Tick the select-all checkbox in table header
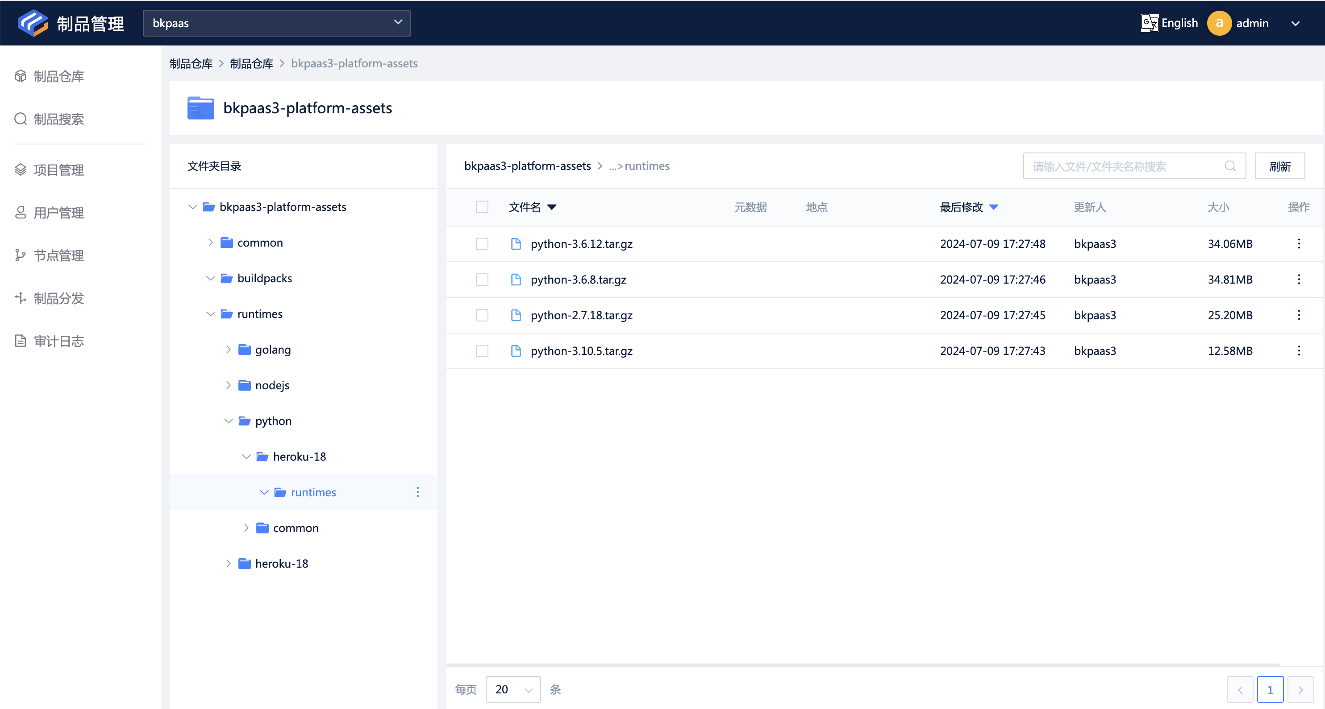The image size is (1325, 709). (482, 207)
